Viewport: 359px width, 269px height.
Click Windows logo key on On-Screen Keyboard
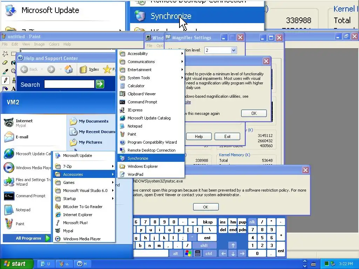pos(188,254)
